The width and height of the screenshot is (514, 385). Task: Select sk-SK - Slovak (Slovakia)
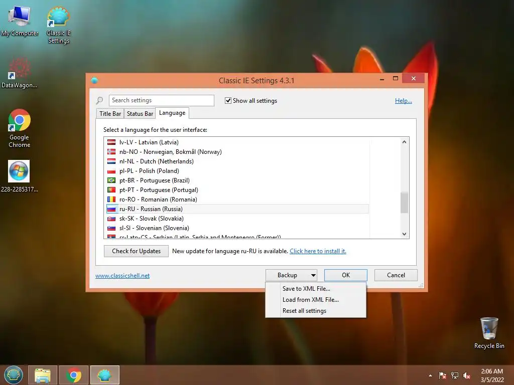coord(237,219)
